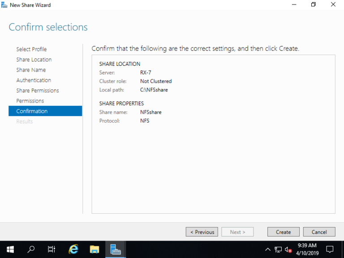This screenshot has height=258, width=344.
Task: Click the taskbar search icon
Action: click(x=31, y=249)
